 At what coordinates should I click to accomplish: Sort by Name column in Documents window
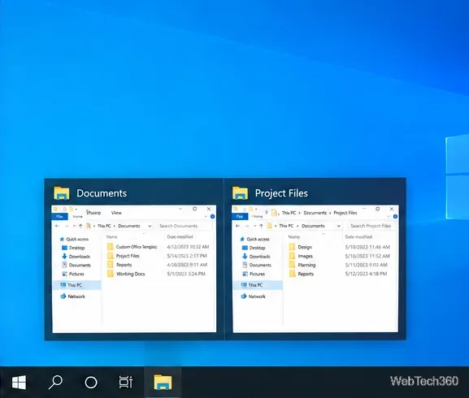point(112,236)
